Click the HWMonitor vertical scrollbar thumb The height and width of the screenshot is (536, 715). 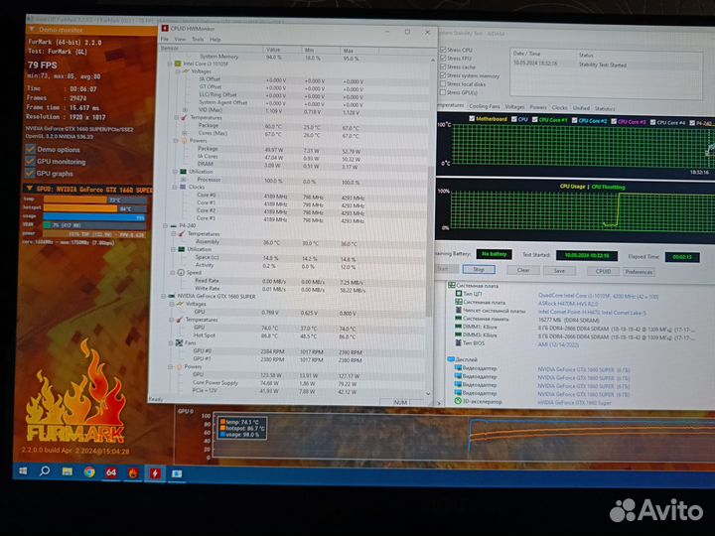[x=430, y=240]
